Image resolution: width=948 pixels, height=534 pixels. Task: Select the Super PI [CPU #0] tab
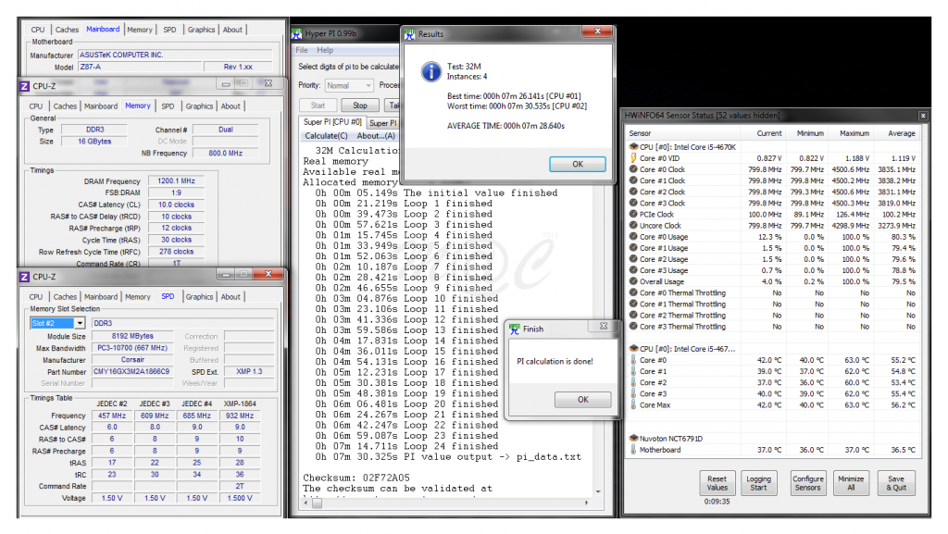coord(333,121)
